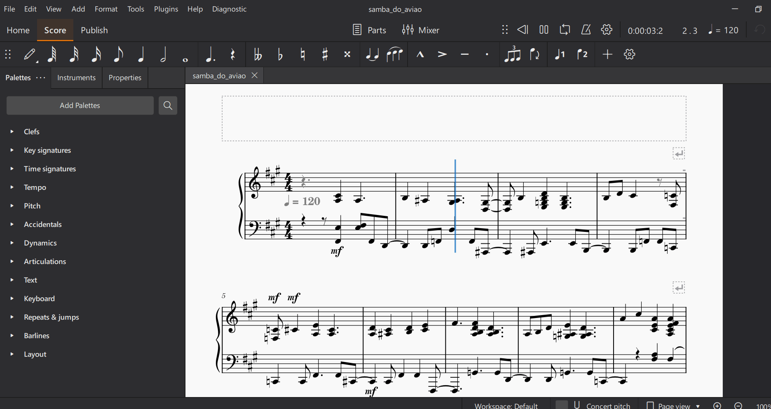
Task: Flip note direction
Action: tap(535, 54)
